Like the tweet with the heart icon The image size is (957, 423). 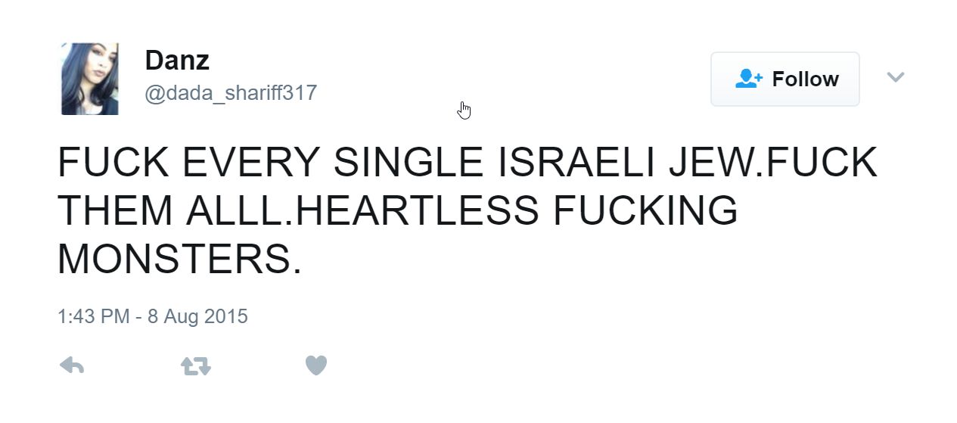point(315,365)
